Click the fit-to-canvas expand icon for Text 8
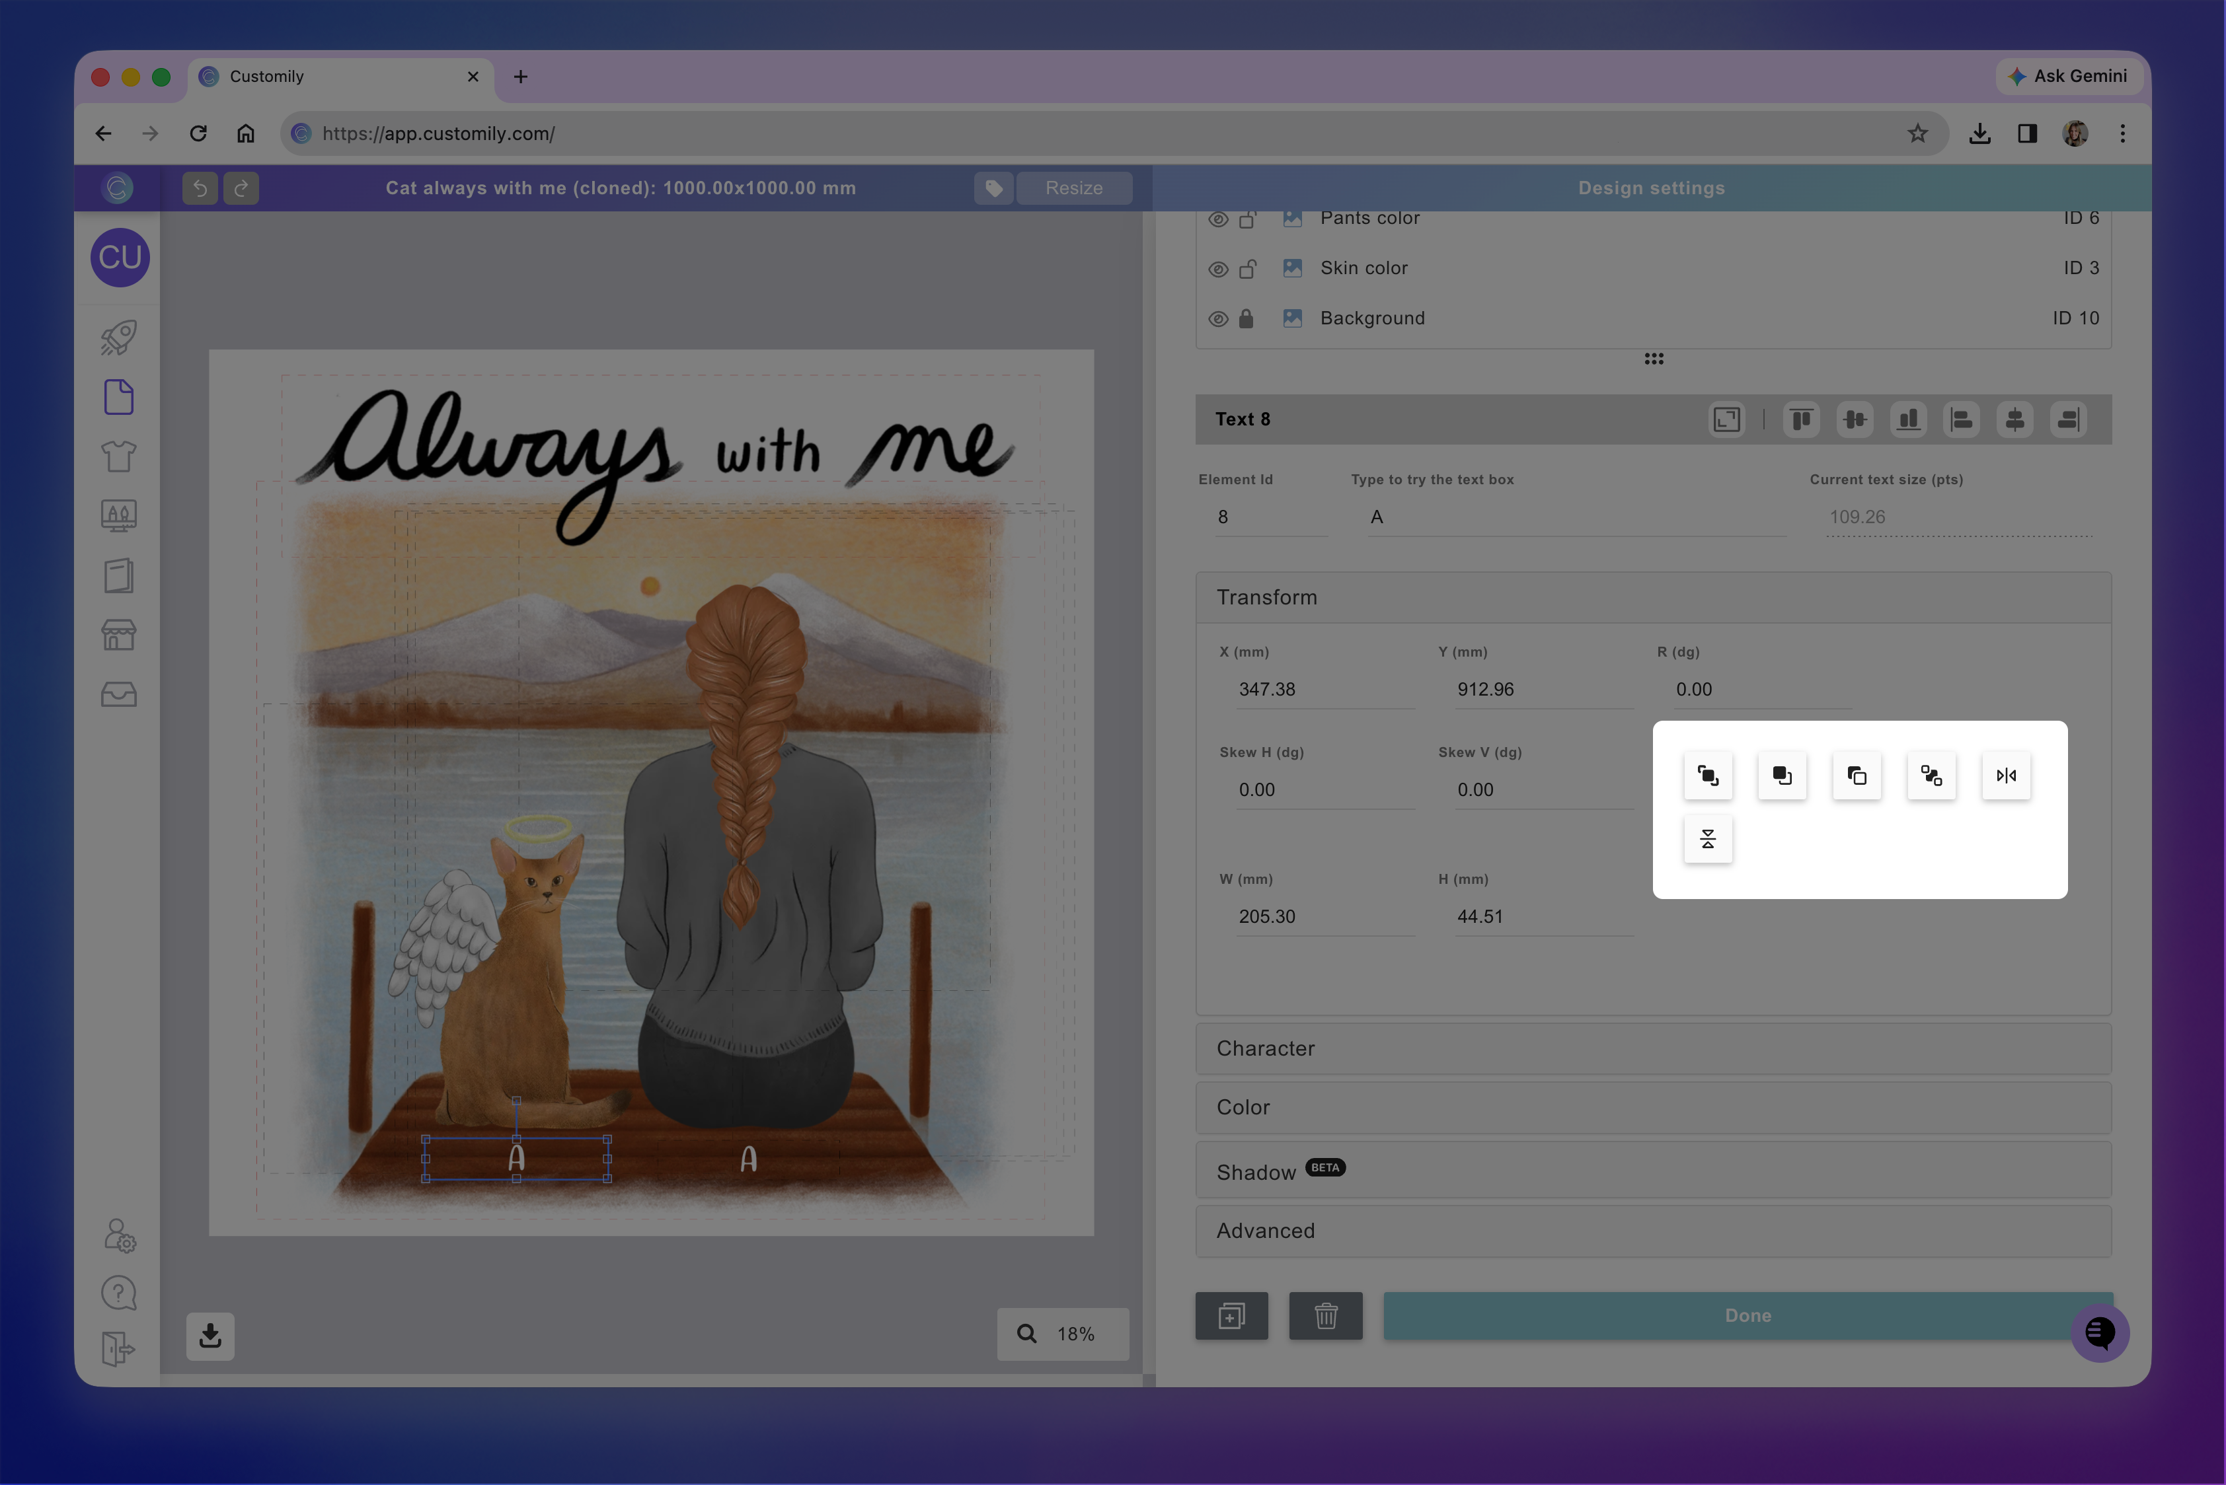Image resolution: width=2226 pixels, height=1485 pixels. tap(1726, 419)
